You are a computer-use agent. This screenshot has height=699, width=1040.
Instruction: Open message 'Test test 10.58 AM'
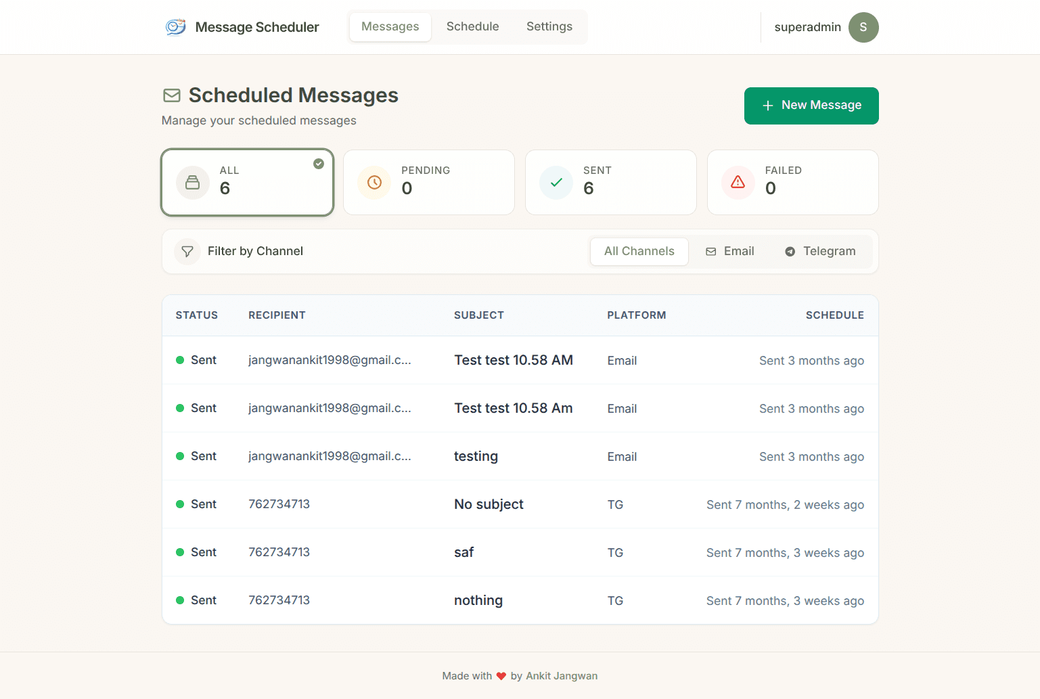514,360
